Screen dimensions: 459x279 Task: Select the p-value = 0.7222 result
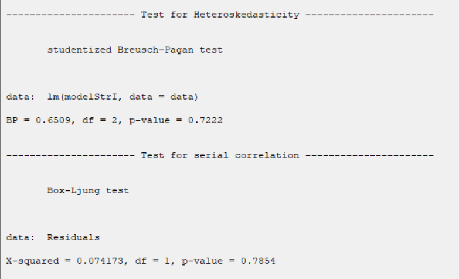(176, 120)
